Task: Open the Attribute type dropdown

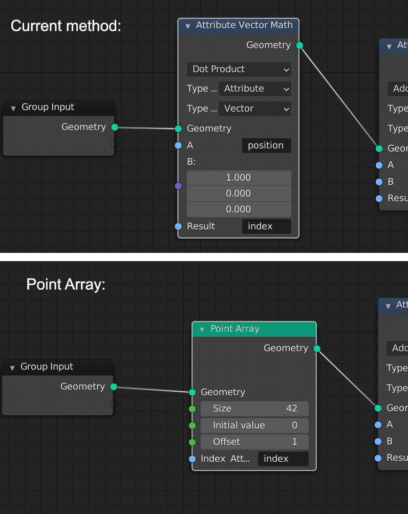Action: coord(255,89)
